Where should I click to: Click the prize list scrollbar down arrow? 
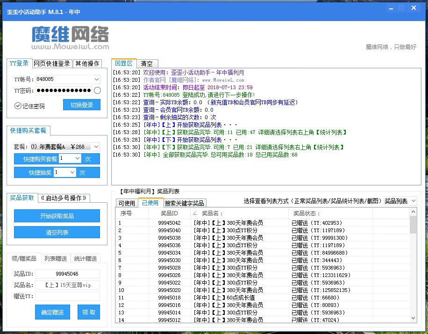413,318
